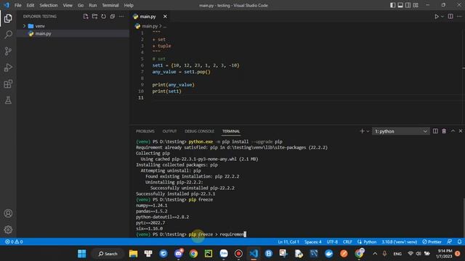Open the 1: python terminal selector

coord(401,131)
